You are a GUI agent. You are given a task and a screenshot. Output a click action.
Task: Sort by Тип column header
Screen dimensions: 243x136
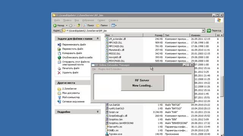[177, 35]
